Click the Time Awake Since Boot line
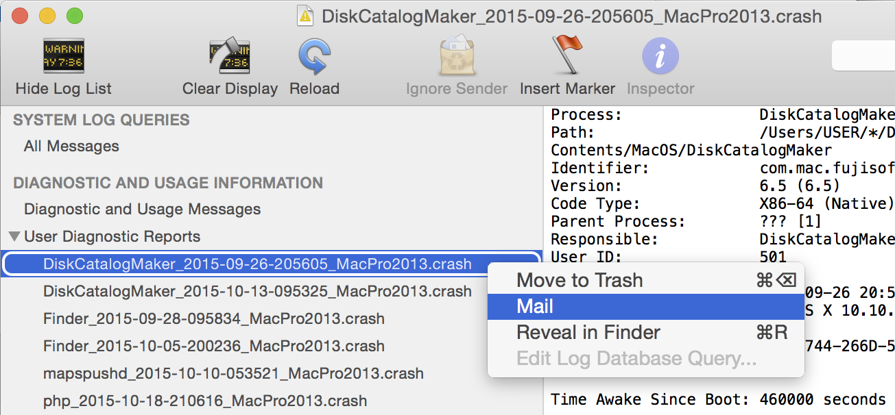 pyautogui.click(x=719, y=399)
